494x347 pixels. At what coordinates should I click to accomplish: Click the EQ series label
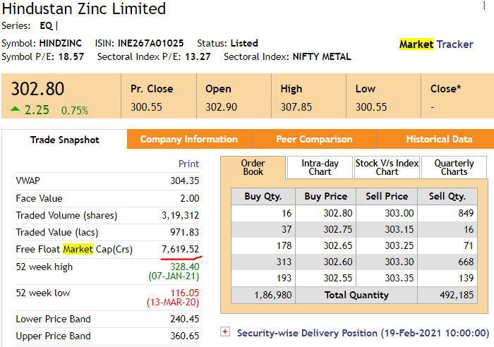tap(47, 26)
